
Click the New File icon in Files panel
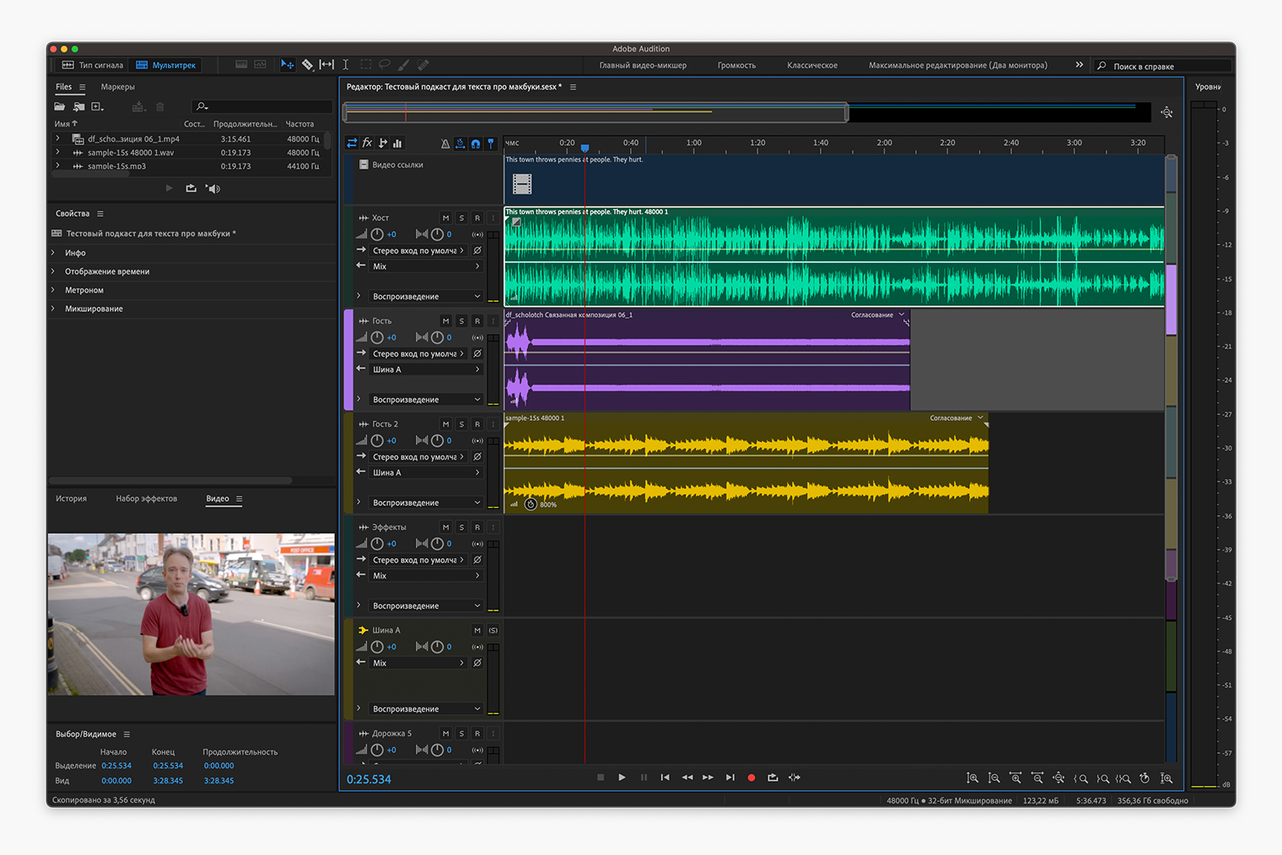point(98,107)
